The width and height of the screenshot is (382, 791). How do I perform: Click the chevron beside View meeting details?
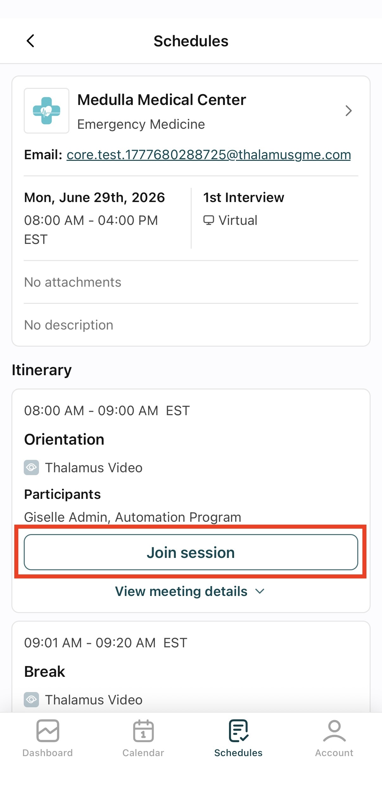(x=260, y=592)
